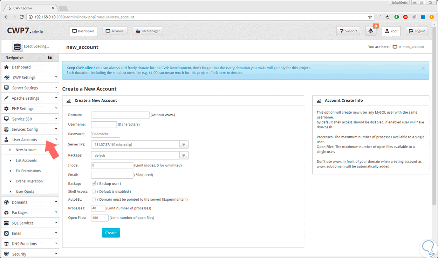Click into the Open Files input field
The image size is (438, 258).
100,218
